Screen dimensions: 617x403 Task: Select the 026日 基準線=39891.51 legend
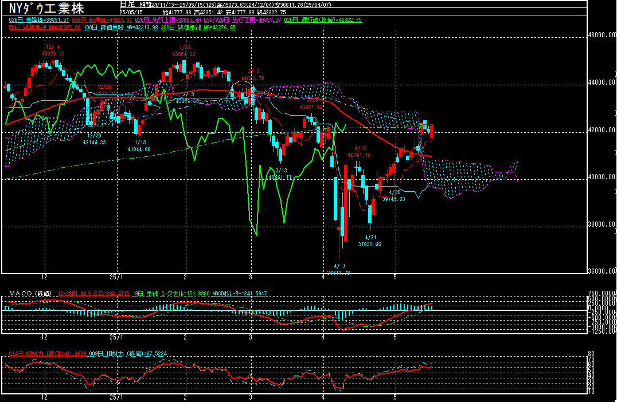point(38,20)
